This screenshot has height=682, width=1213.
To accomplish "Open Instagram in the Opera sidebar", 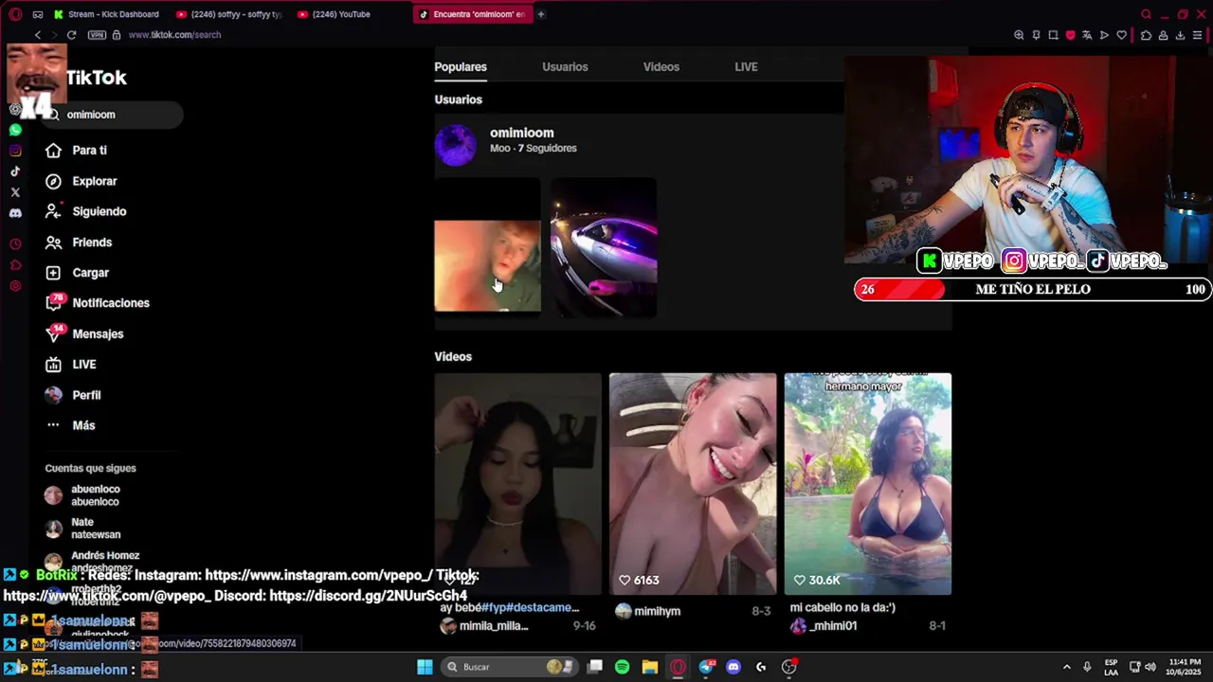I will click(15, 151).
